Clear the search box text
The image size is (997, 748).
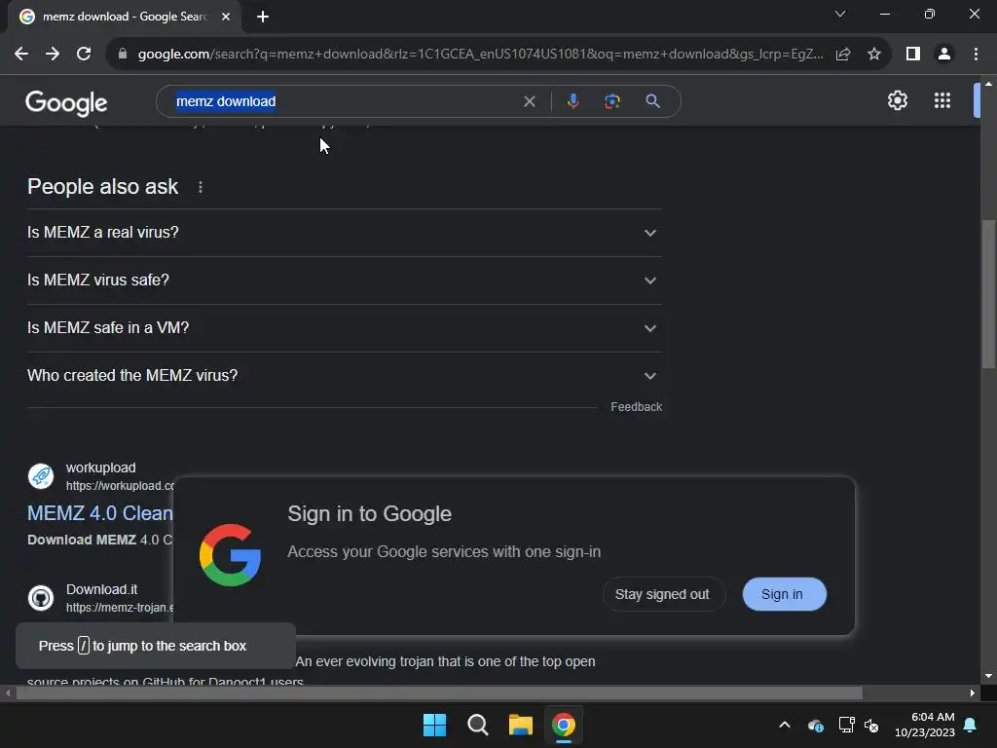coord(529,101)
